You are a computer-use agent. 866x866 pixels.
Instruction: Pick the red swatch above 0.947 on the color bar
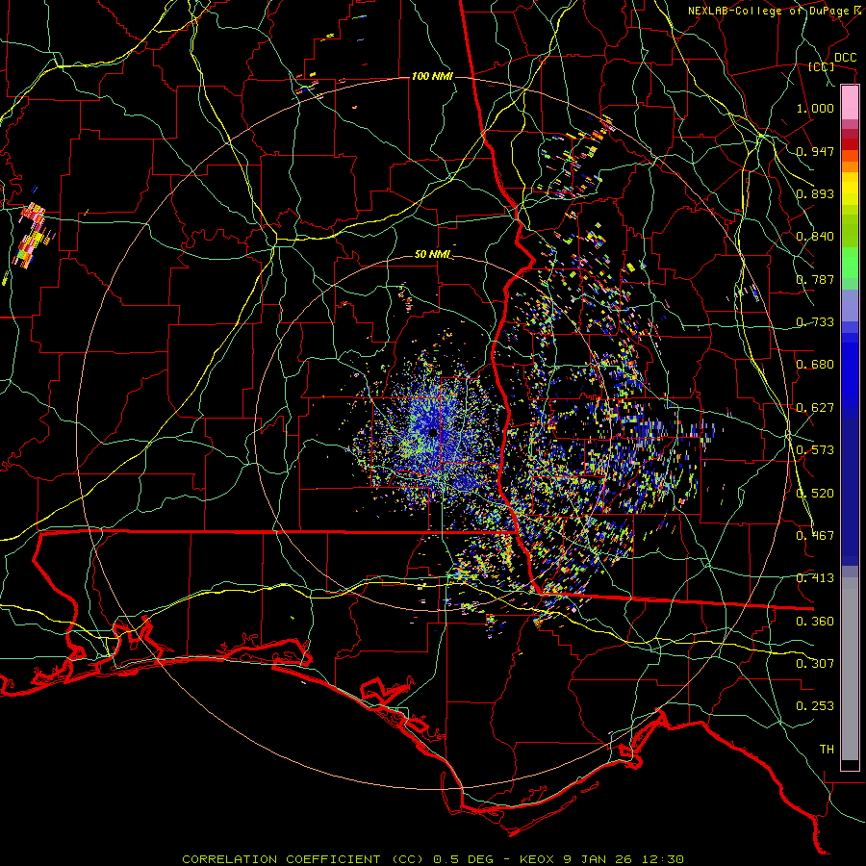point(850,143)
